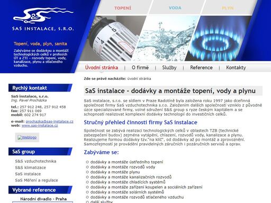Click the fax number 257 911 069
This screenshot has height=203, width=271.
click(x=30, y=111)
